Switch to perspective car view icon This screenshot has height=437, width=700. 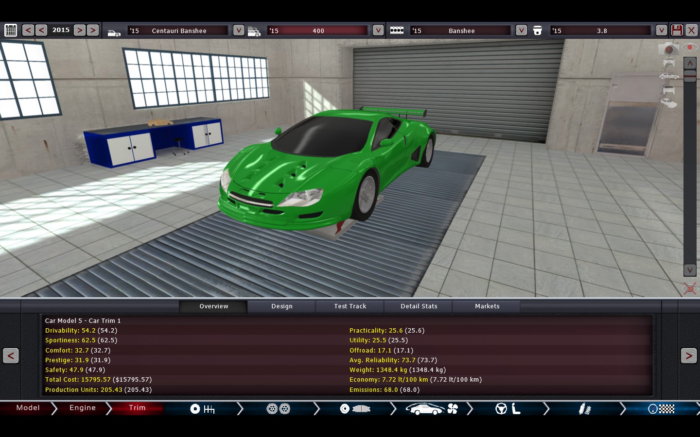669,103
